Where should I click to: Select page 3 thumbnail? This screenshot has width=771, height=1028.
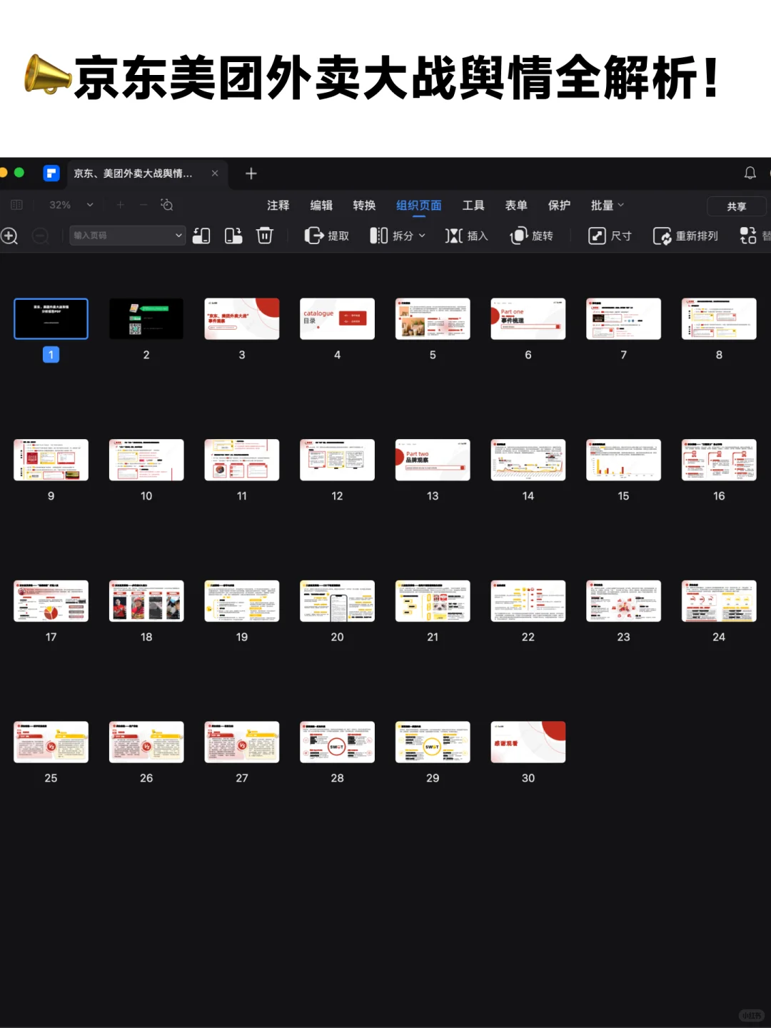242,318
